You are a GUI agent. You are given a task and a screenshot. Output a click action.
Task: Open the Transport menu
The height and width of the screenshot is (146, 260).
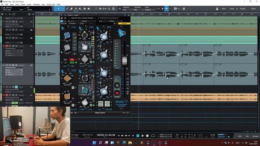click(36, 4)
